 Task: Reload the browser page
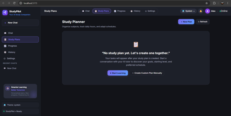point(14,3)
